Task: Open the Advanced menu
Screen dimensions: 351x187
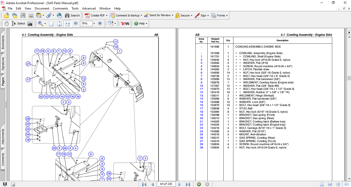Action: pos(89,8)
